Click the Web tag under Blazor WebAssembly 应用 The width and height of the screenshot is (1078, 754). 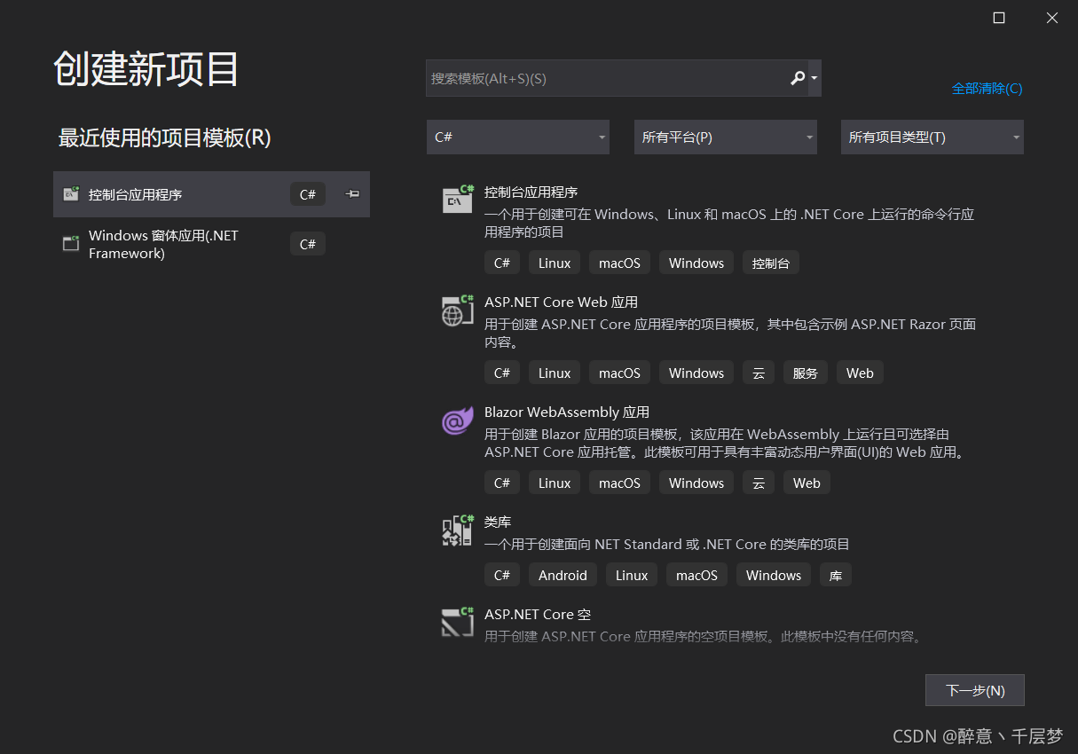click(807, 483)
